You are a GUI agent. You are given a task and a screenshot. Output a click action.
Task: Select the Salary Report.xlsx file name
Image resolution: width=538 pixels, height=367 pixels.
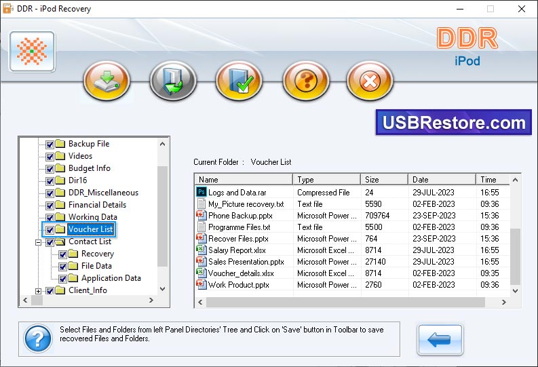[x=237, y=250]
